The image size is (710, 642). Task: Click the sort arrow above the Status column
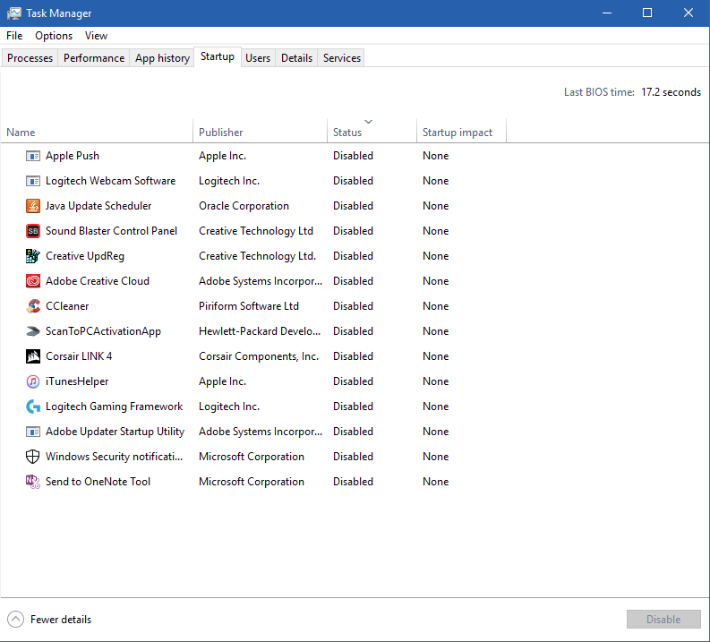click(x=369, y=122)
